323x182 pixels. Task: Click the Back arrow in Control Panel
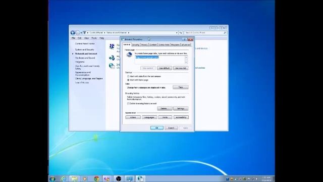pos(73,32)
